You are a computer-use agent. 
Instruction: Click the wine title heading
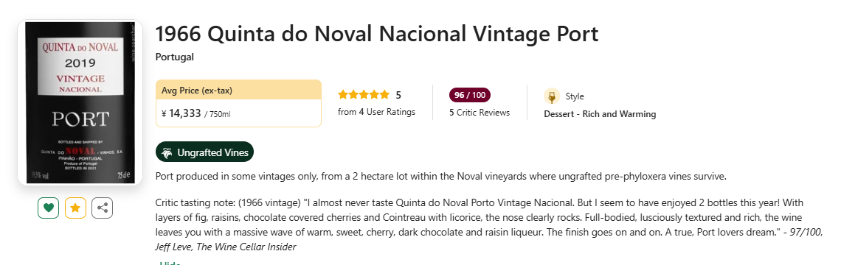pyautogui.click(x=377, y=35)
